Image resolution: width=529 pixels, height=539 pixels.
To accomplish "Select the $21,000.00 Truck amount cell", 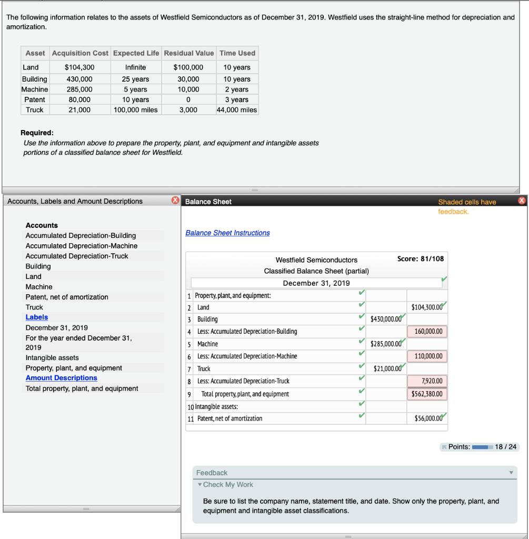I will pos(386,368).
